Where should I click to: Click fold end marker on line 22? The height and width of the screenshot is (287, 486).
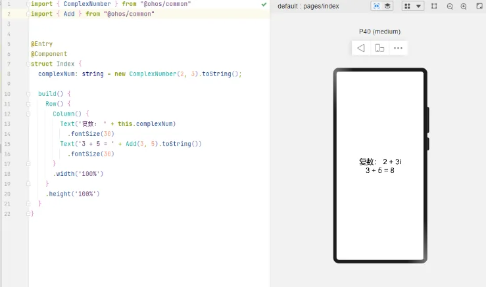[x=28, y=213]
